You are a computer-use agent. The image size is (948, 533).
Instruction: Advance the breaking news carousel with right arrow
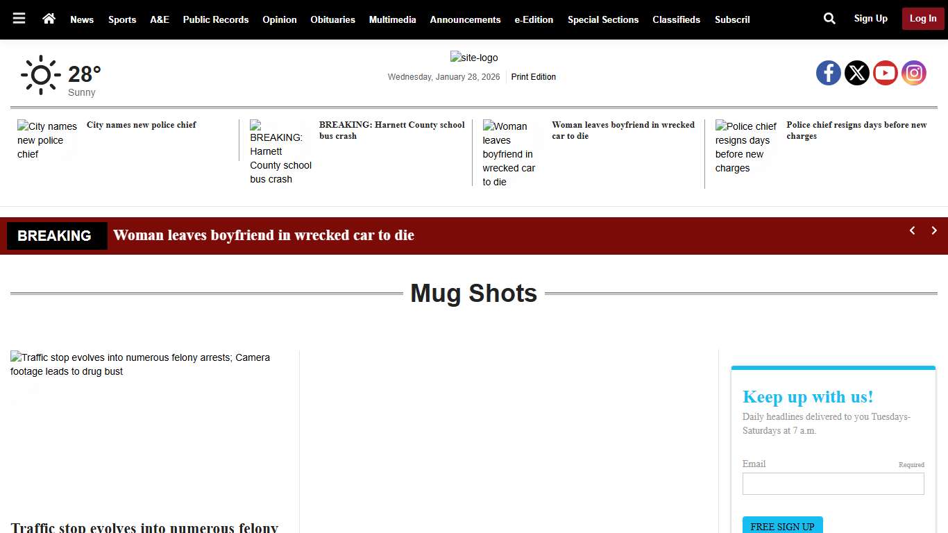934,230
